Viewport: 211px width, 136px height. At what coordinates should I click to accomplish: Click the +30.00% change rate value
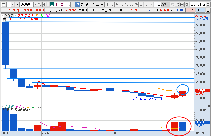(x=39, y=10)
